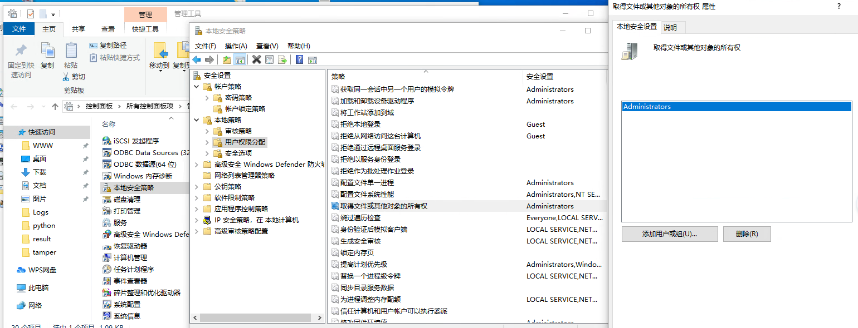The image size is (858, 328).
Task: Open Help with the question mark icon
Action: point(299,59)
